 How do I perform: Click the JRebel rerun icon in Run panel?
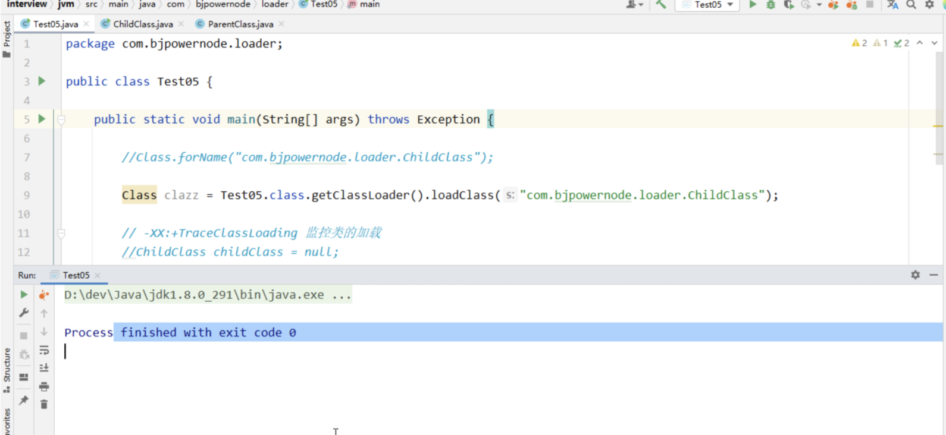44,295
